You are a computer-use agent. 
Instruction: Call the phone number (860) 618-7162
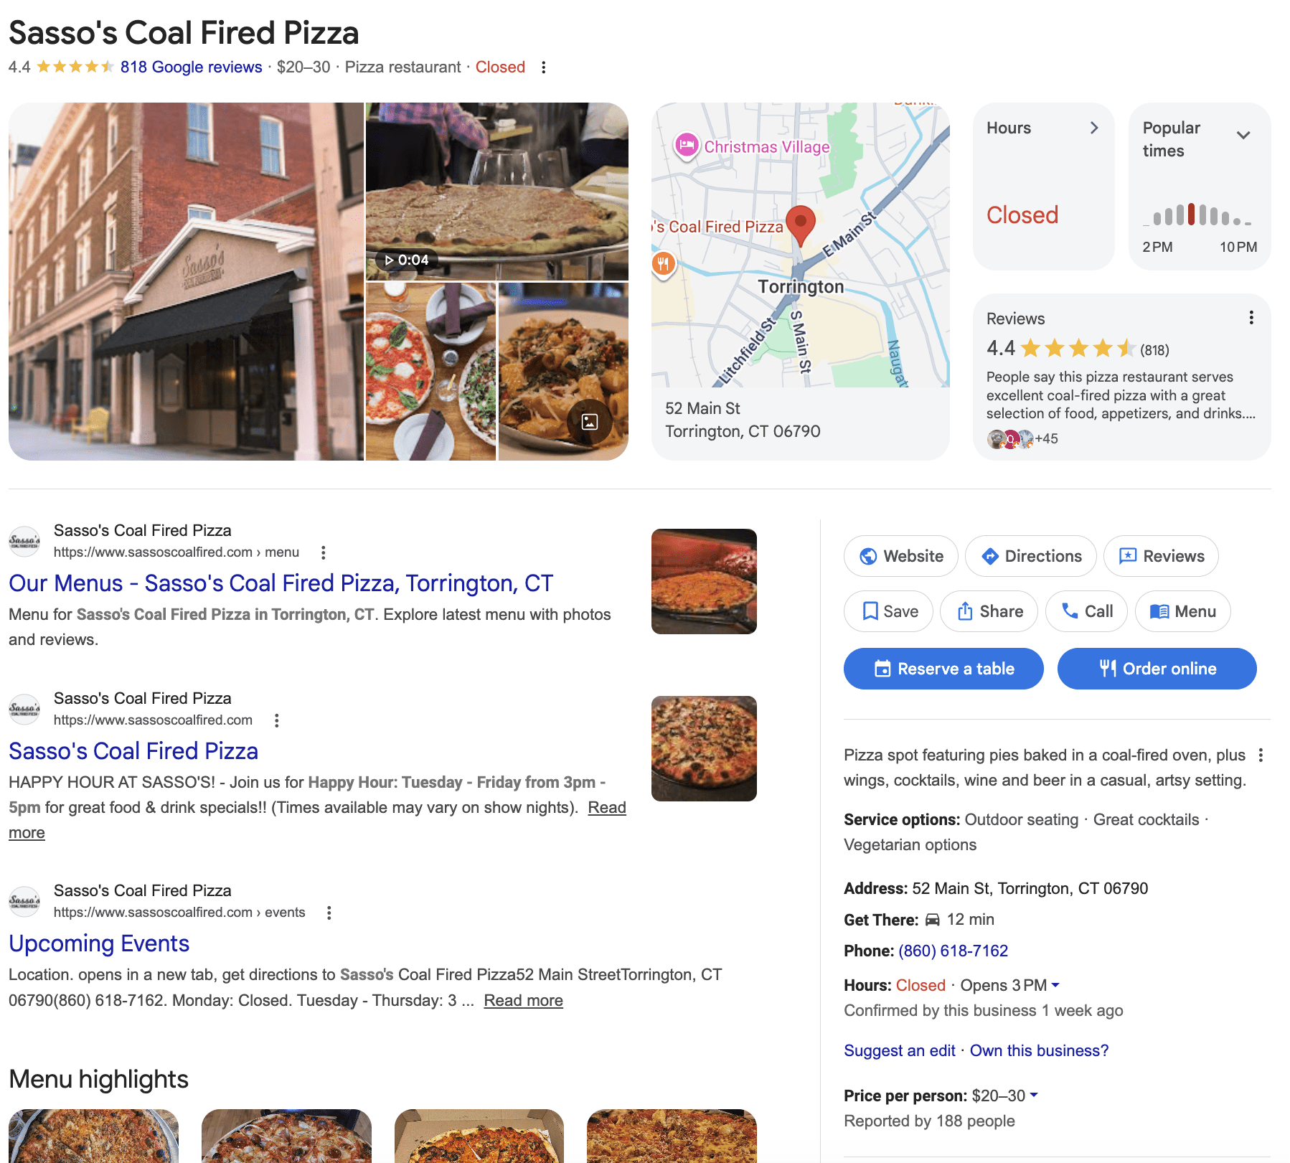[953, 951]
